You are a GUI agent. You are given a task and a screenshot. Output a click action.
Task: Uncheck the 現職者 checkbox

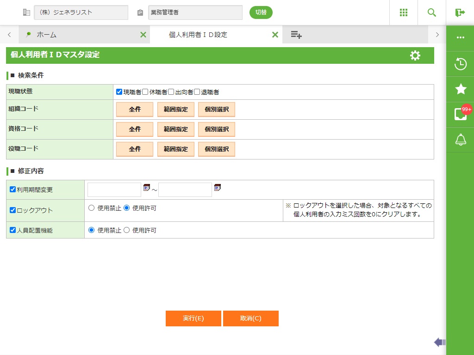click(119, 92)
